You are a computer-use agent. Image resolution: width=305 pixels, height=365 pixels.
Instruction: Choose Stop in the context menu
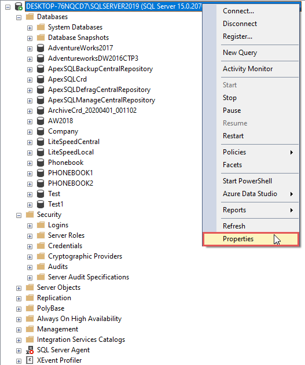tap(251, 98)
